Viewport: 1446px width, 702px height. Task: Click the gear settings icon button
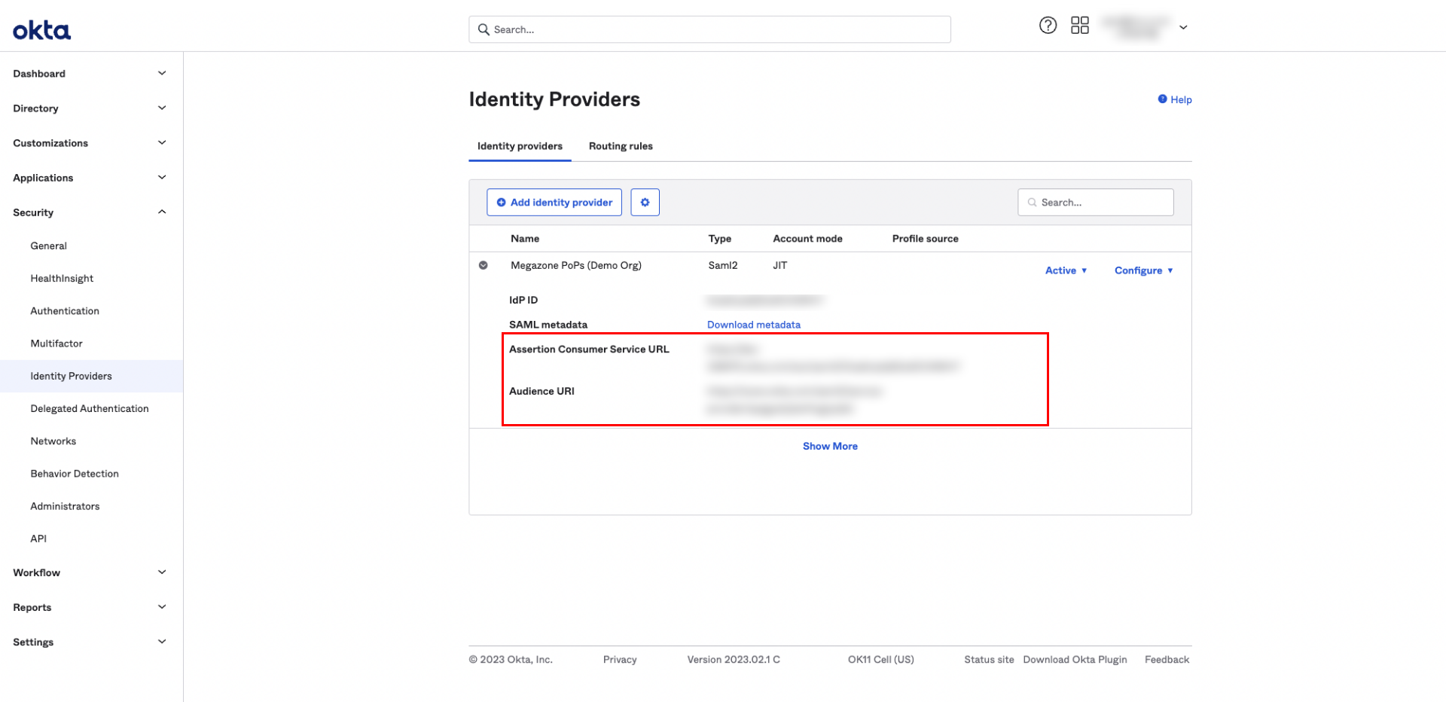click(645, 203)
